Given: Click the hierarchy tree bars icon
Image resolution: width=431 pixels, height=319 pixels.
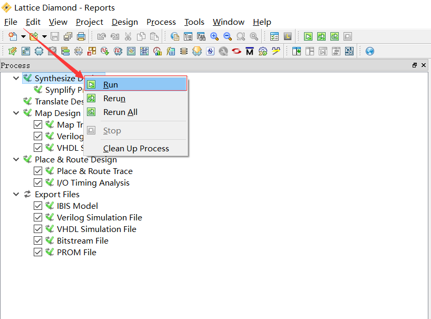Looking at the screenshot, I should point(65,51).
